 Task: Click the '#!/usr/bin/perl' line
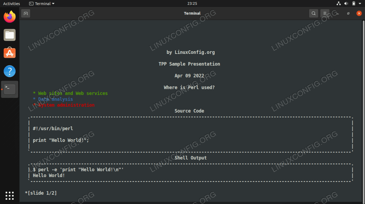coord(53,129)
